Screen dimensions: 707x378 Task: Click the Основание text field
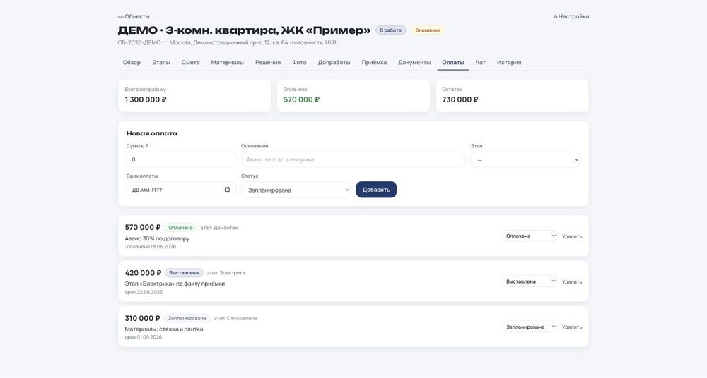(353, 160)
